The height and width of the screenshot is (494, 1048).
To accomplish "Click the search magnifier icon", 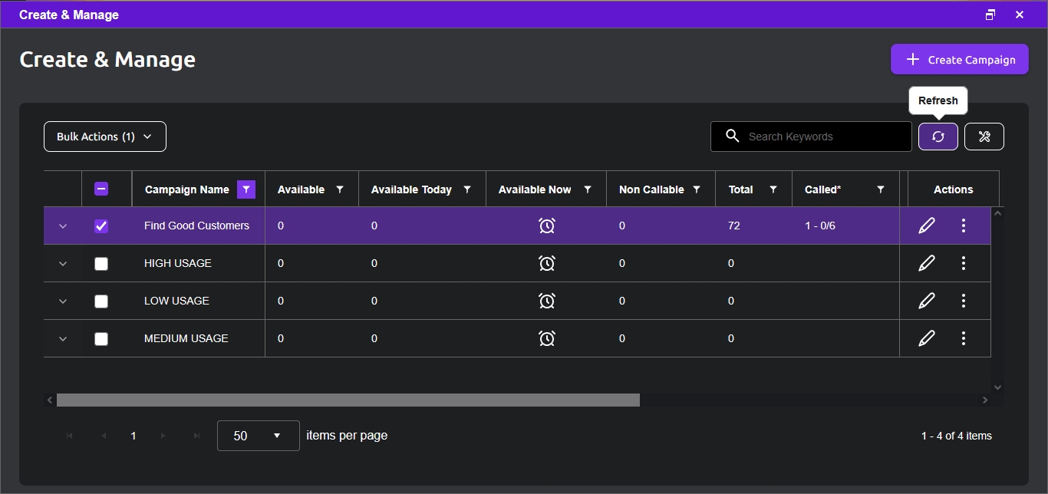I will tap(732, 136).
